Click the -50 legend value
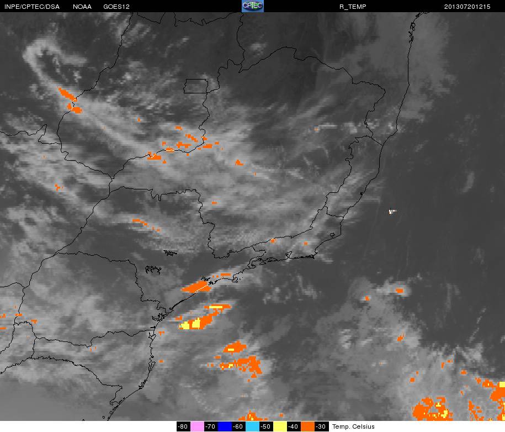 pos(266,426)
